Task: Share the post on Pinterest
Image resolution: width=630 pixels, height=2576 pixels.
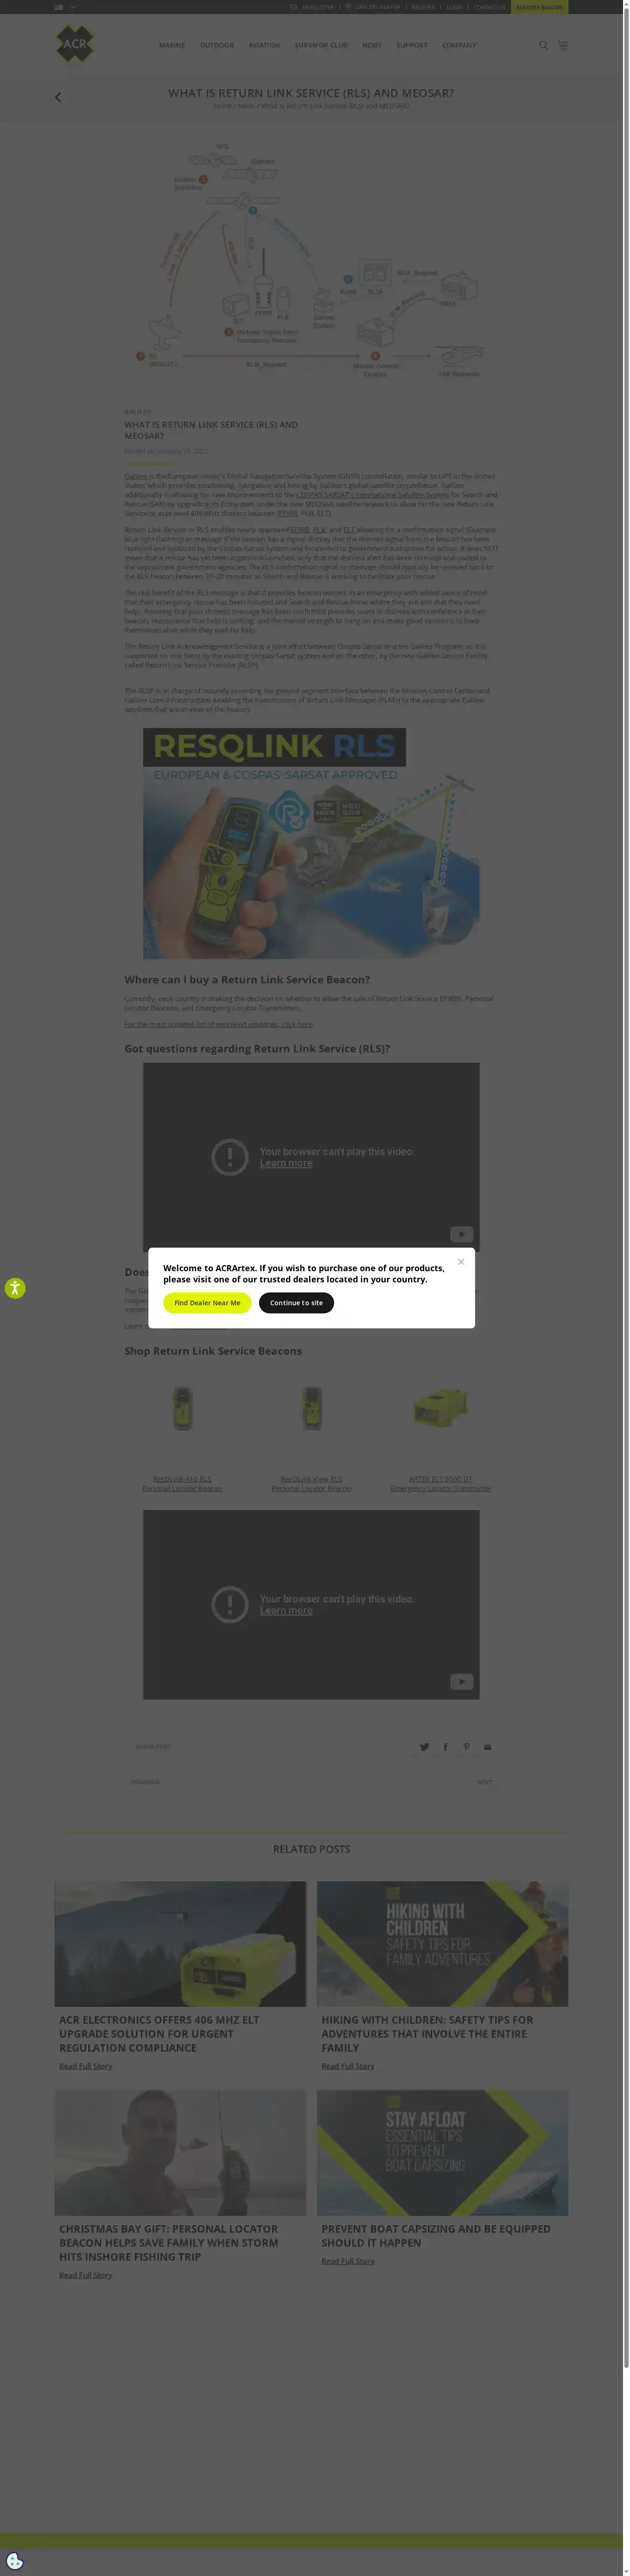Action: pyautogui.click(x=466, y=1746)
